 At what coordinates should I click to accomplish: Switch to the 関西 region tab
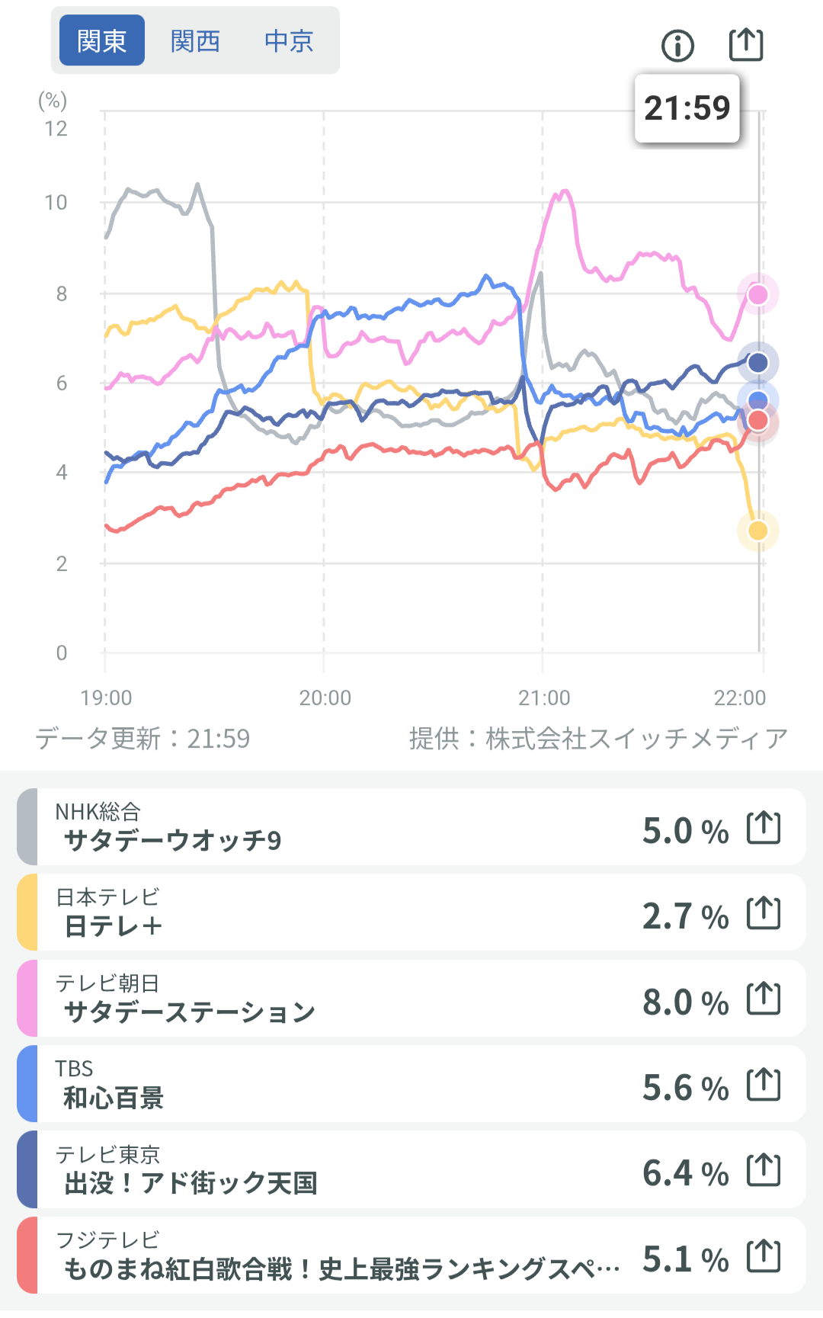coord(195,40)
